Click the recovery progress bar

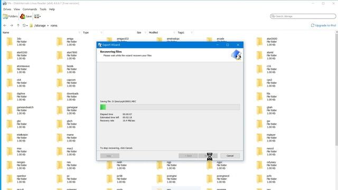[170, 107]
